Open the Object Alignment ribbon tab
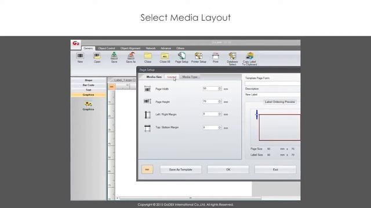Viewport: 371px width, 208px height. 130,48
